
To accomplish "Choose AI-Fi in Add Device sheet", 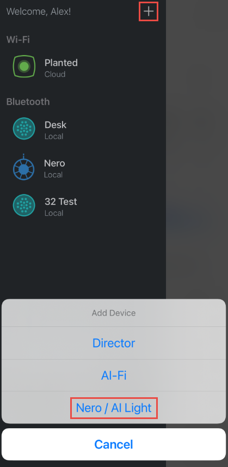I will tap(114, 375).
